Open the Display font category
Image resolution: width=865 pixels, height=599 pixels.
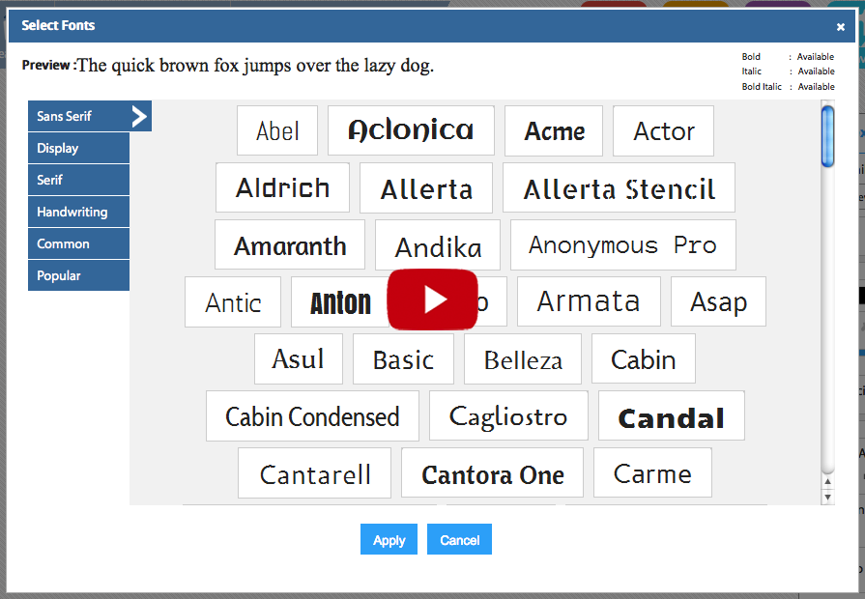(79, 148)
